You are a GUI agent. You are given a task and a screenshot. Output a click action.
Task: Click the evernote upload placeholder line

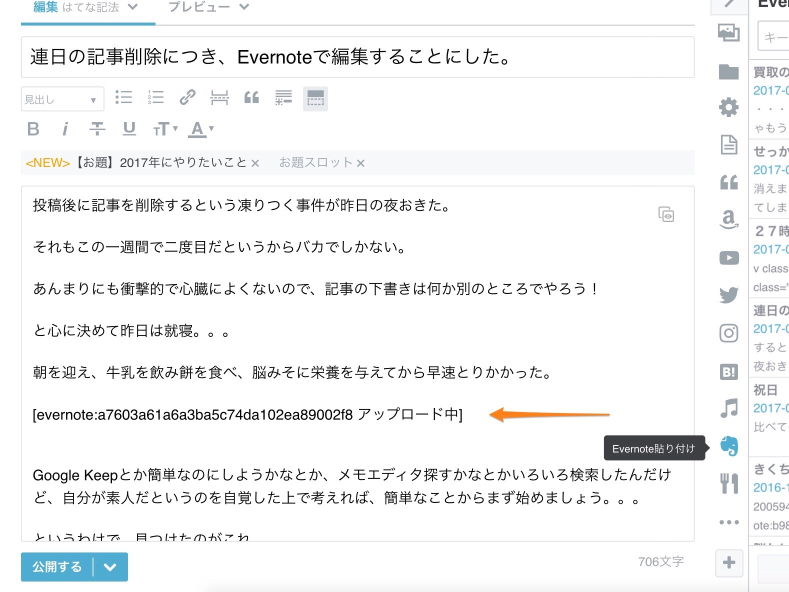[x=247, y=414]
